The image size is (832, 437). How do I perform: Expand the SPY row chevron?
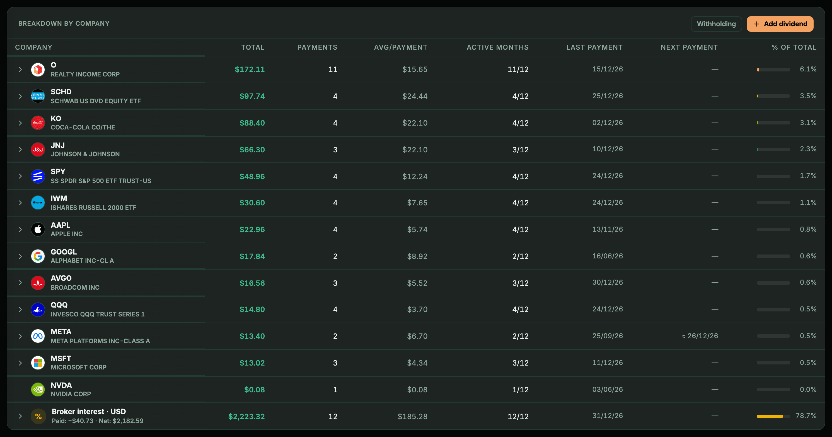pos(20,176)
